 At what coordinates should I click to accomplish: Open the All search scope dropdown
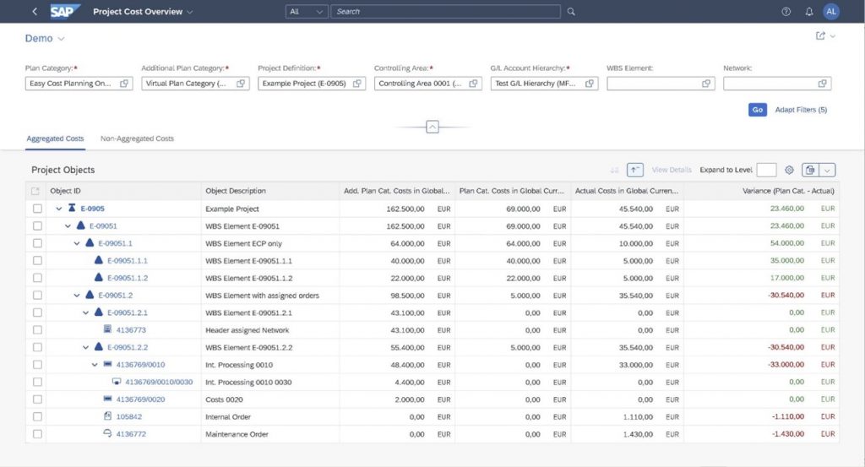(306, 12)
